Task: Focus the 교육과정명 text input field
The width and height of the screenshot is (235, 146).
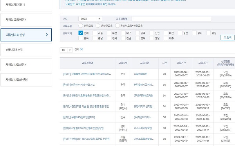Action: (171, 19)
